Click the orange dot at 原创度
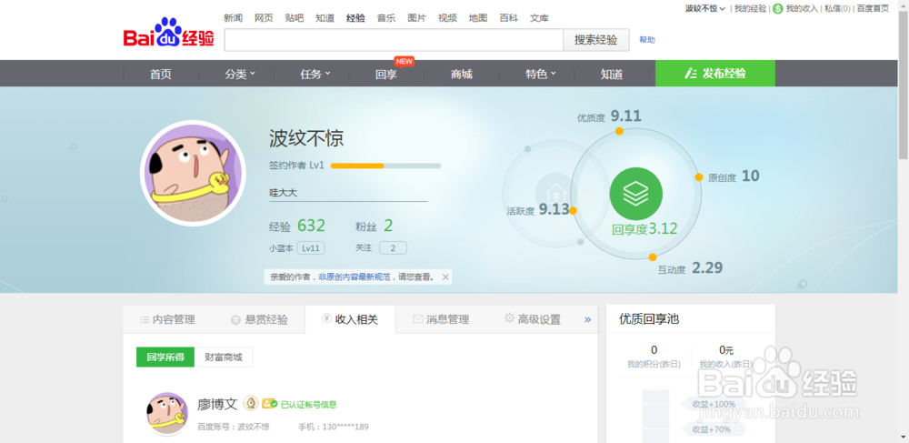 [x=699, y=176]
